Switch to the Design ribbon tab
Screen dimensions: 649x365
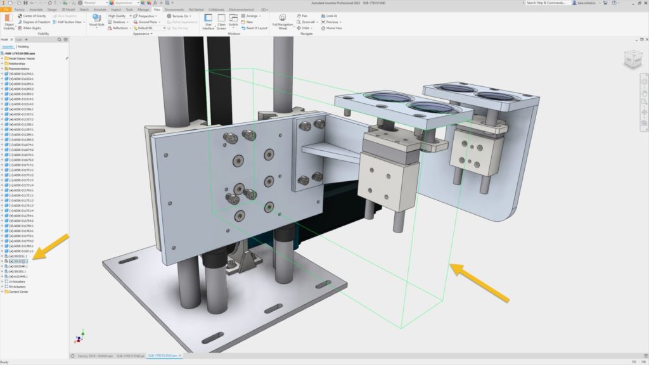(52, 10)
